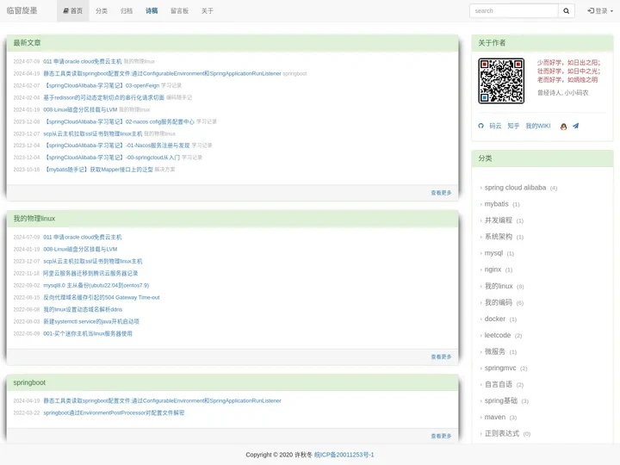Viewport: 620px width, 465px height.
Task: Open the 码云 link
Action: (495, 126)
